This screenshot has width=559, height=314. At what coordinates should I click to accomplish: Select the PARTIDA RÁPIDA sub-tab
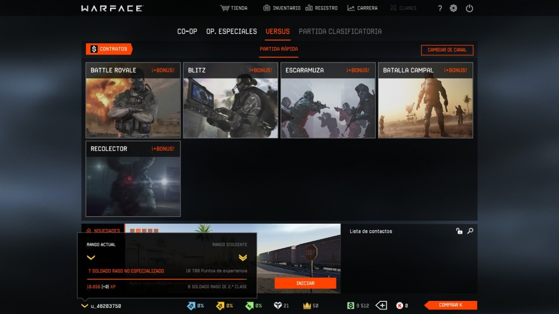(x=279, y=49)
